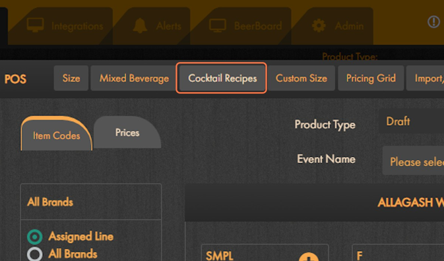Select the Assigned Line radio button
This screenshot has width=444, height=261.
pos(35,237)
